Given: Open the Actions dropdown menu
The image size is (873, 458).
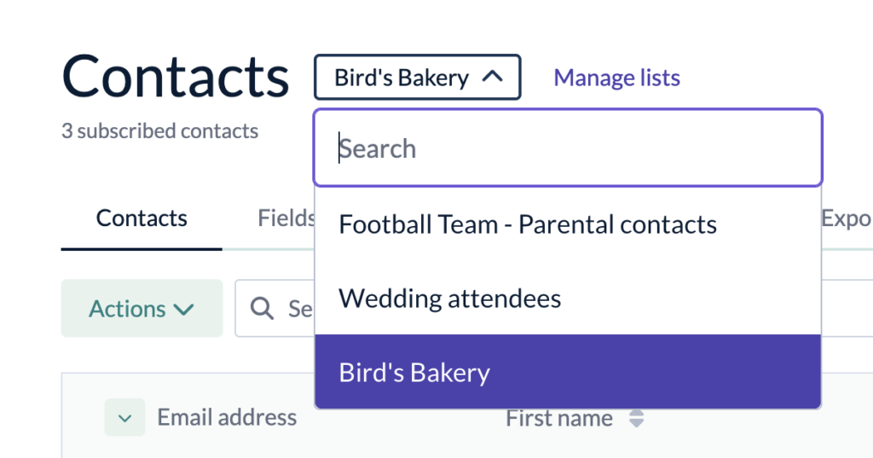Looking at the screenshot, I should 142,308.
